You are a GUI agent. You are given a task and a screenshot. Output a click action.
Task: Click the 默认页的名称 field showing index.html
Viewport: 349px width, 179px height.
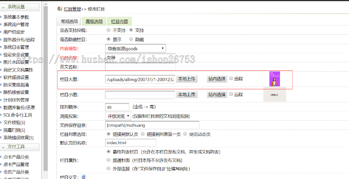(x=131, y=143)
